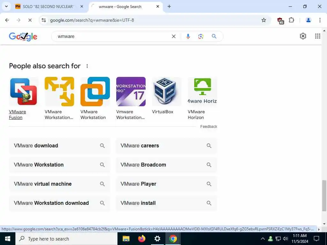Search for VMware Broadcom

(x=166, y=165)
